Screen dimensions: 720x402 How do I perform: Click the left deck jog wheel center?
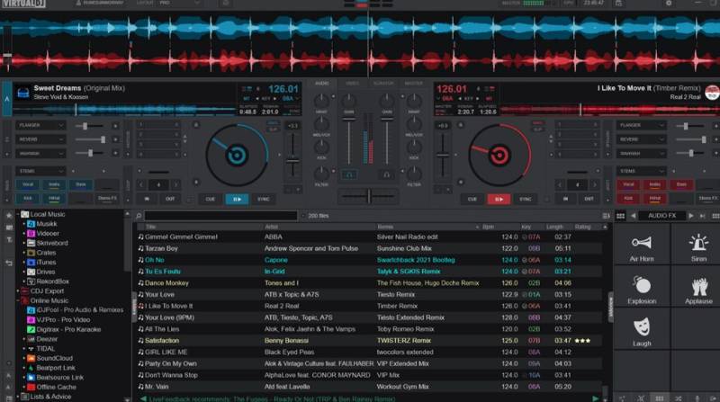click(x=237, y=155)
